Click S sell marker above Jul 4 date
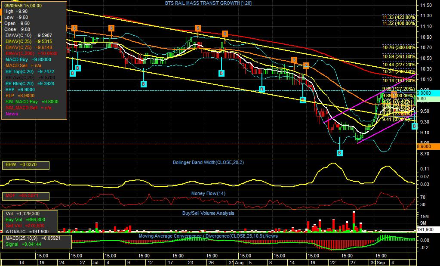Image resolution: width=440 pixels, height=266 pixels. point(111,28)
